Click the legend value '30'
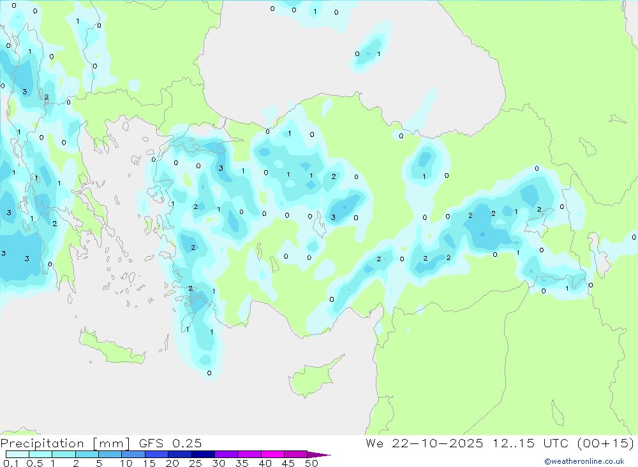This screenshot has width=638, height=467. click(218, 463)
